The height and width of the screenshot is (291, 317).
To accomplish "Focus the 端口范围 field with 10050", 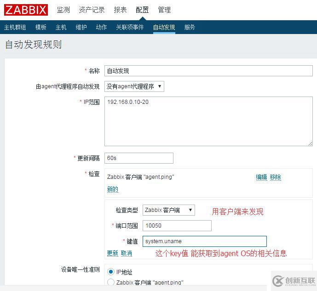I will point(177,226).
